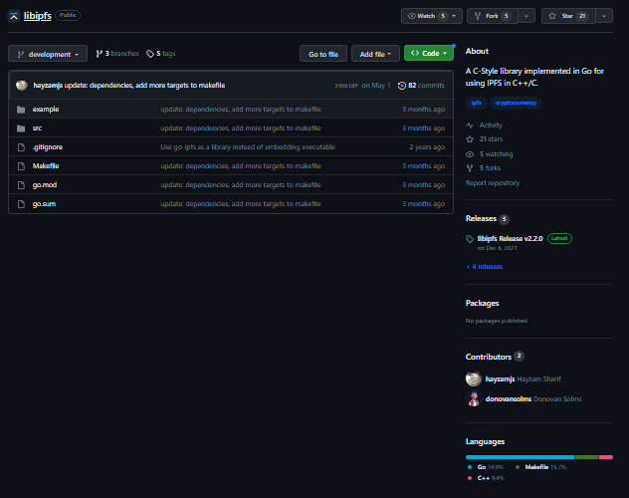Image resolution: width=629 pixels, height=498 pixels.
Task: Open the example folder name link
Action: (x=46, y=110)
